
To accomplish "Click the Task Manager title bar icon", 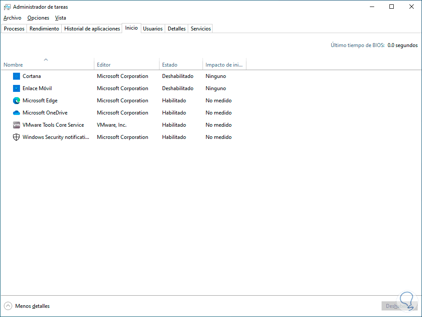I will click(7, 7).
